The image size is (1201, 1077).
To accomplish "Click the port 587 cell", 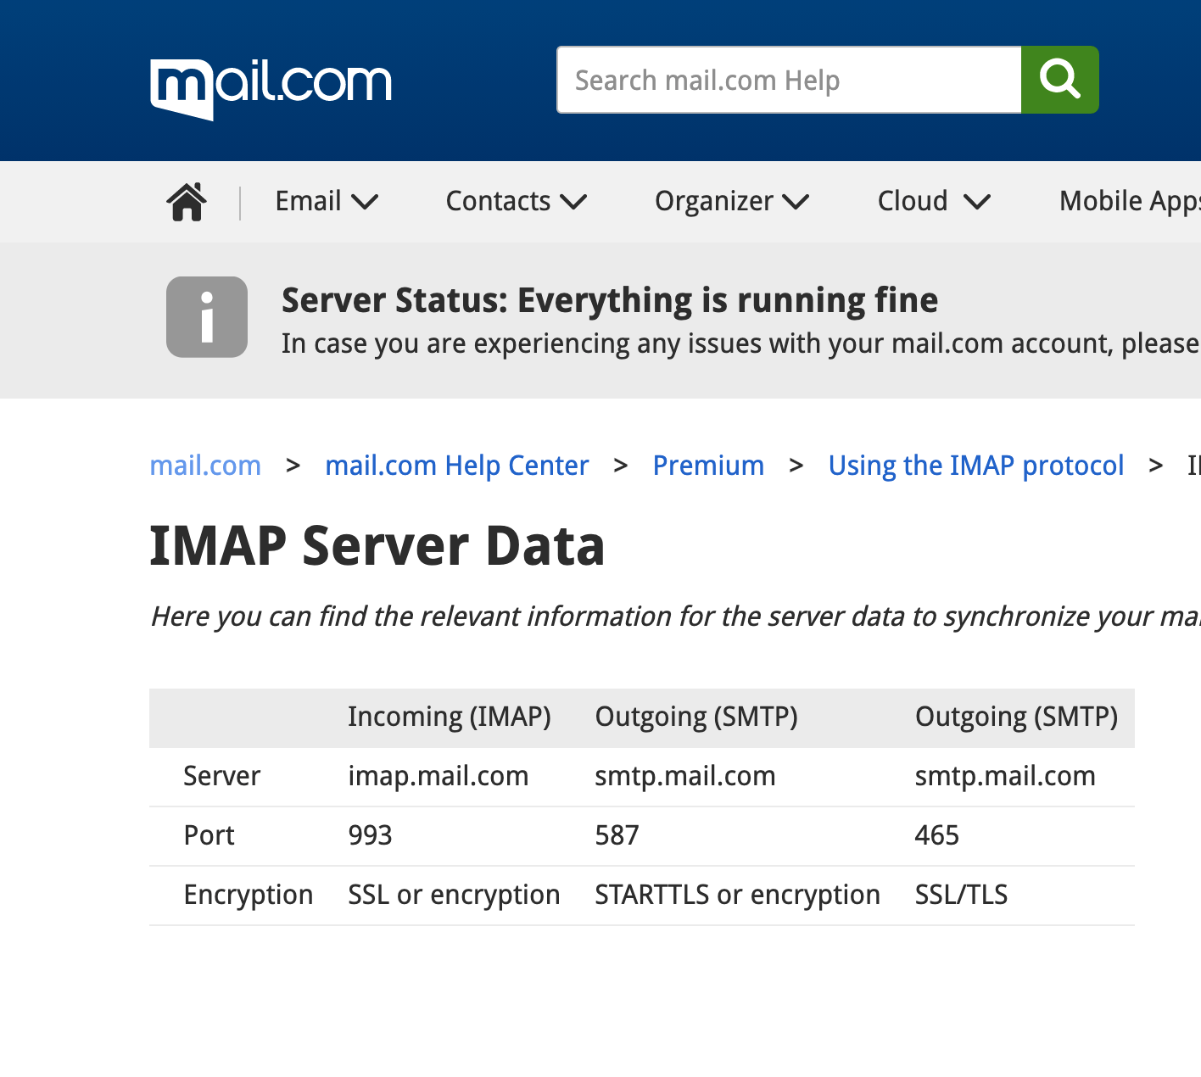I will point(617,835).
